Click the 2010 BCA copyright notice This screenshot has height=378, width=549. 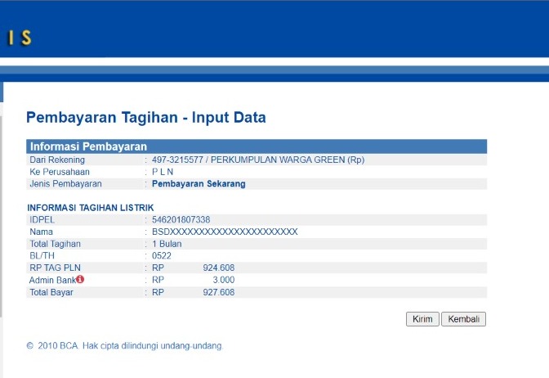tap(124, 346)
